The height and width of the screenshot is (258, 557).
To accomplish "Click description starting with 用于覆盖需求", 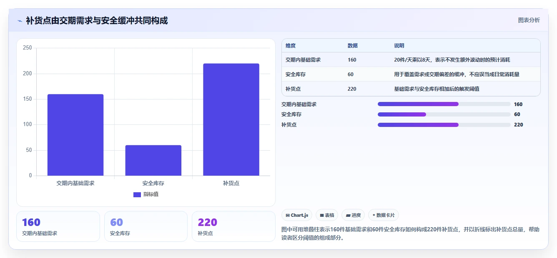I will [457, 74].
